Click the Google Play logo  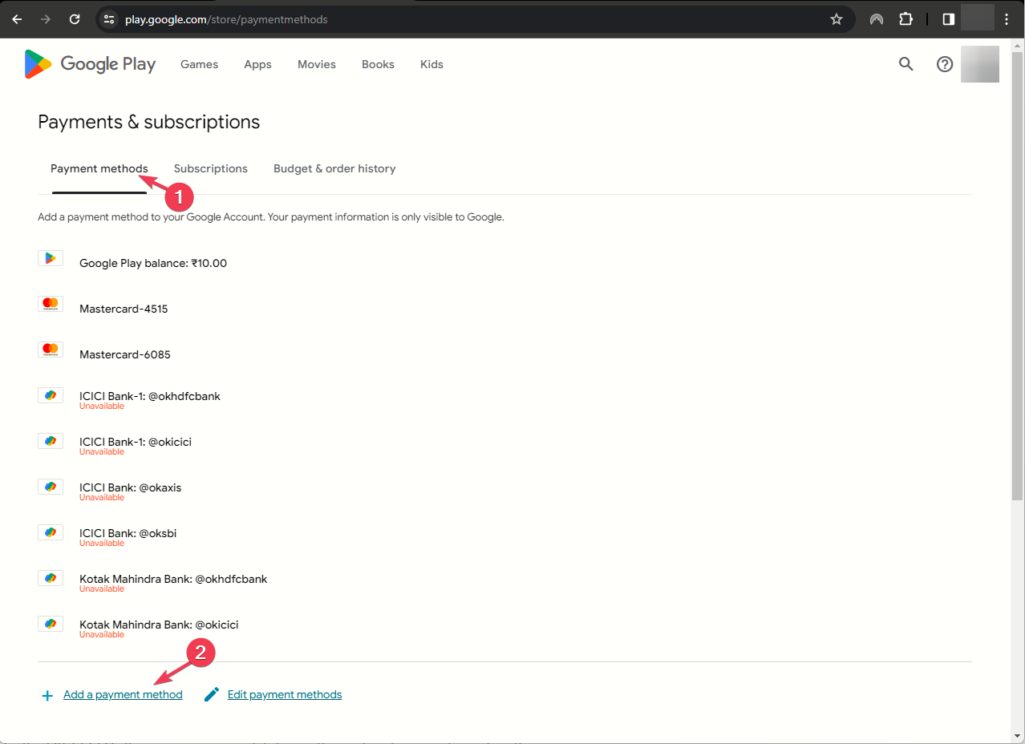(90, 64)
